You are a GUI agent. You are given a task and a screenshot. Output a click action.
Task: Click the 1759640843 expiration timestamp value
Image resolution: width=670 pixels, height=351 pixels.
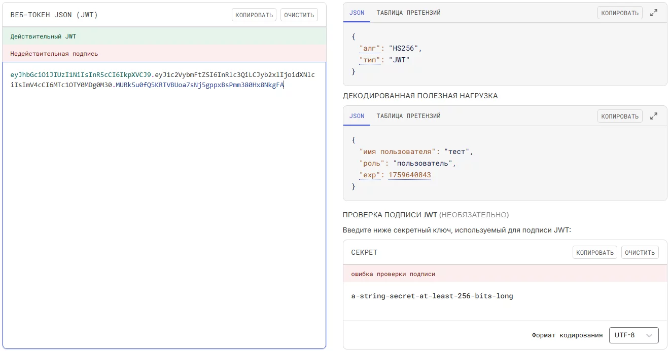point(409,175)
